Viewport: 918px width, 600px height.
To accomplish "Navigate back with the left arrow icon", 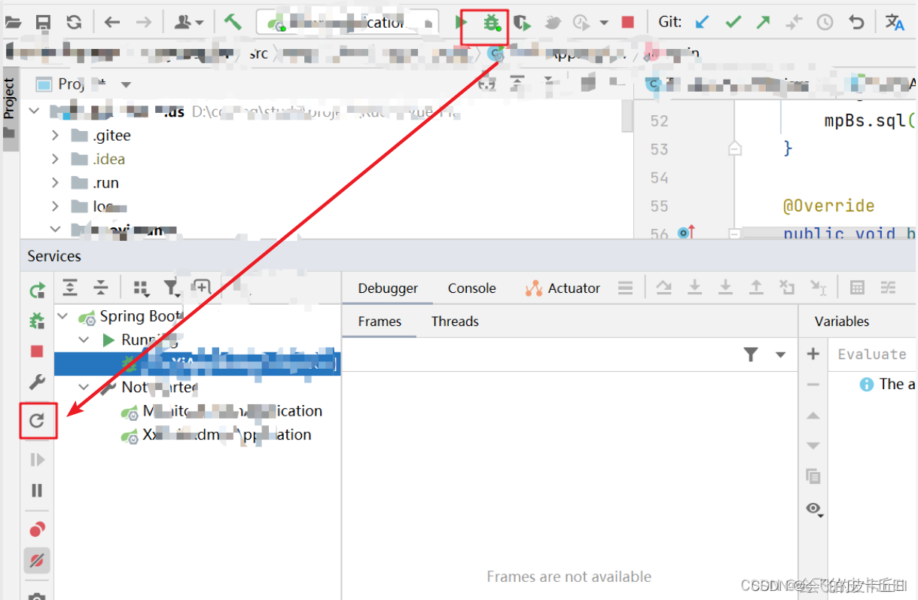I will 112,23.
